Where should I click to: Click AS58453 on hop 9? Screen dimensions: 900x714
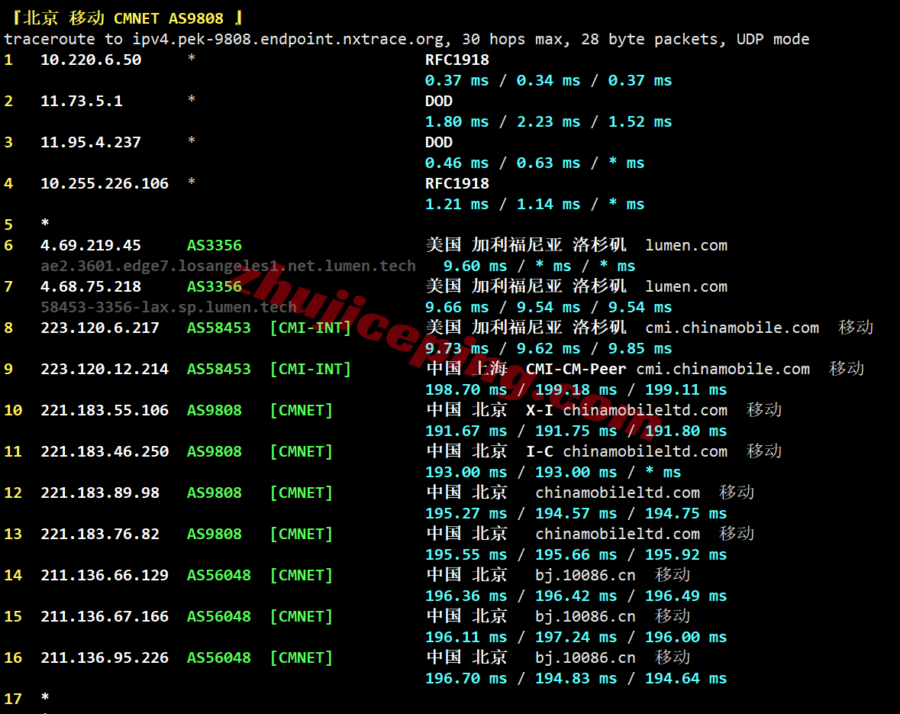click(218, 370)
